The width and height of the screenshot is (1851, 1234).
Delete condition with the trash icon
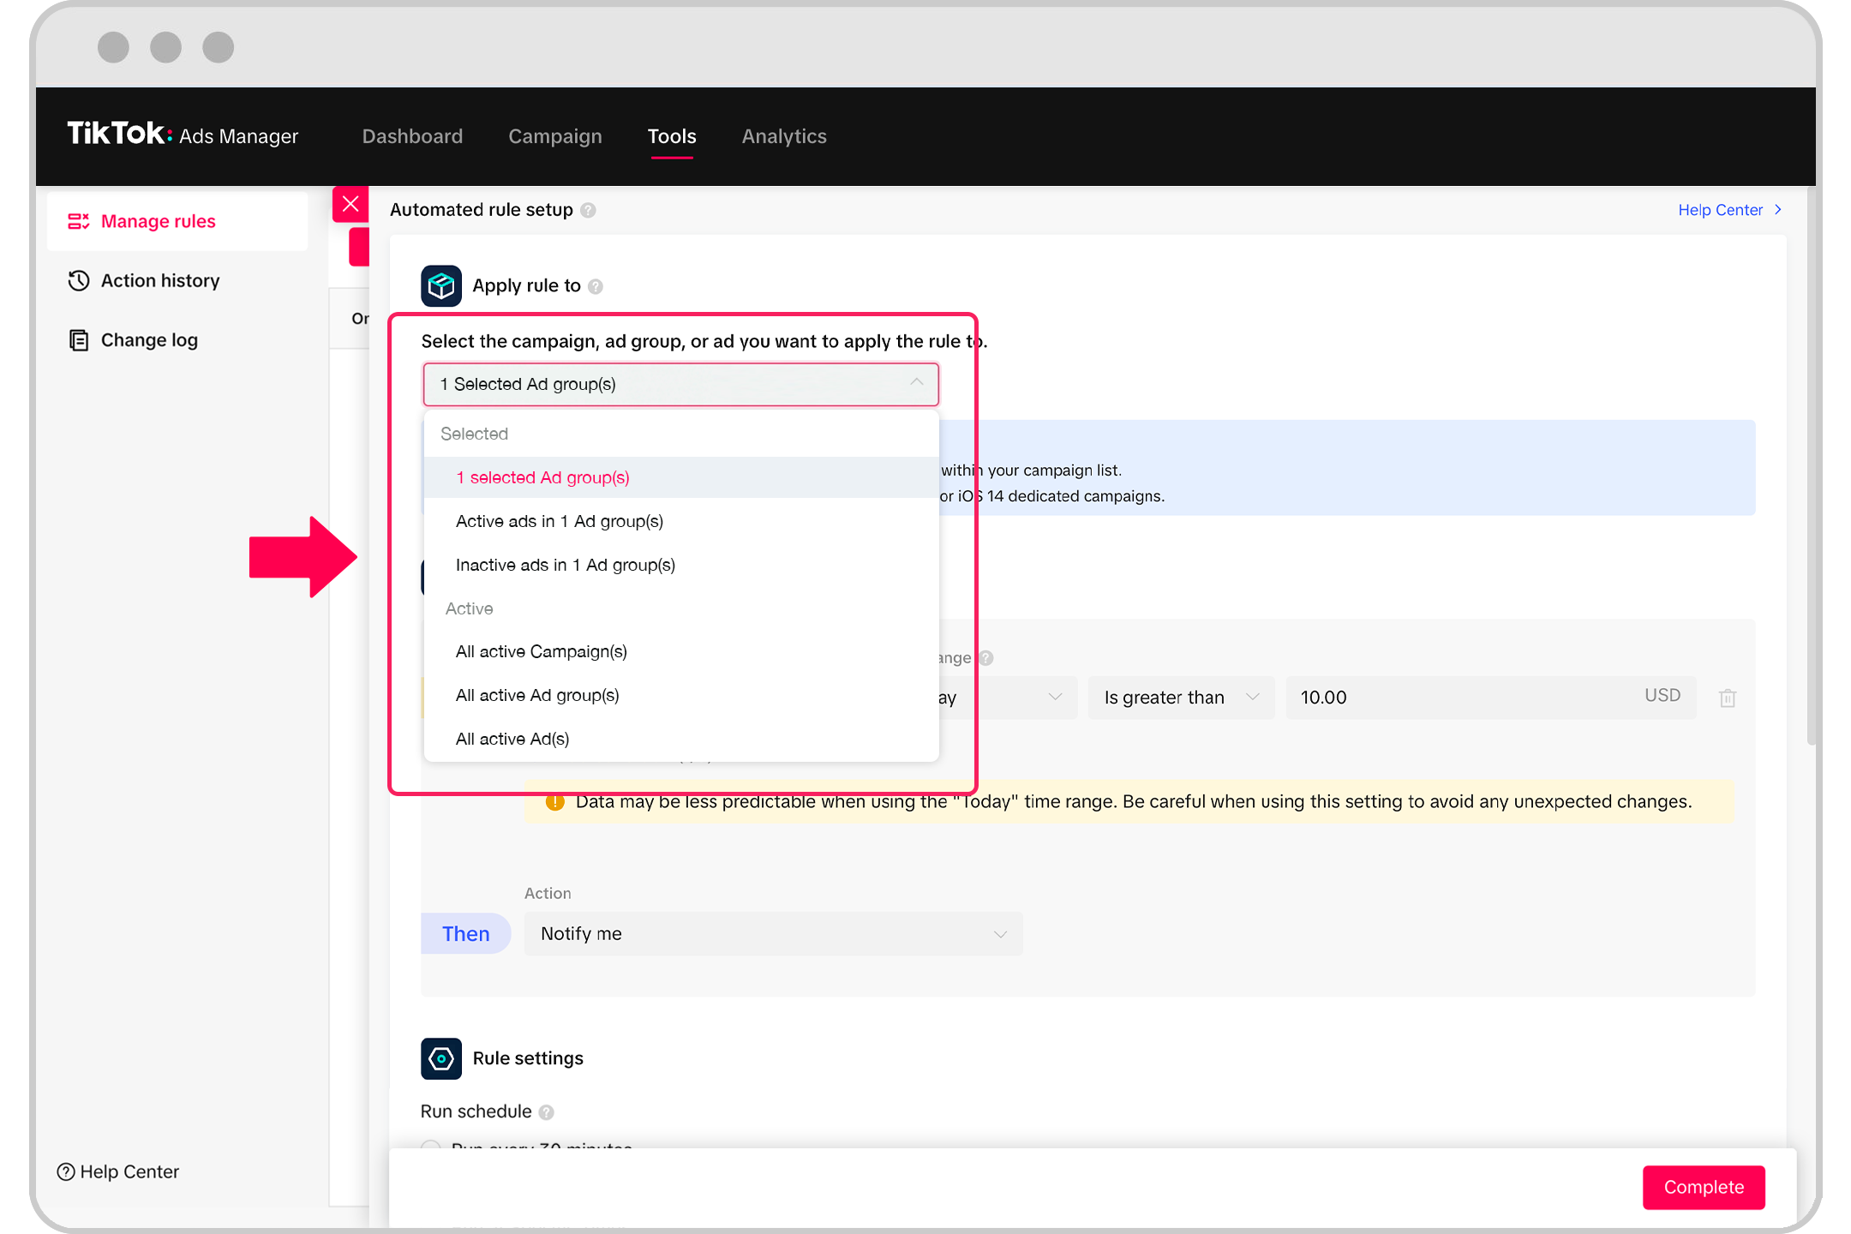[1727, 698]
